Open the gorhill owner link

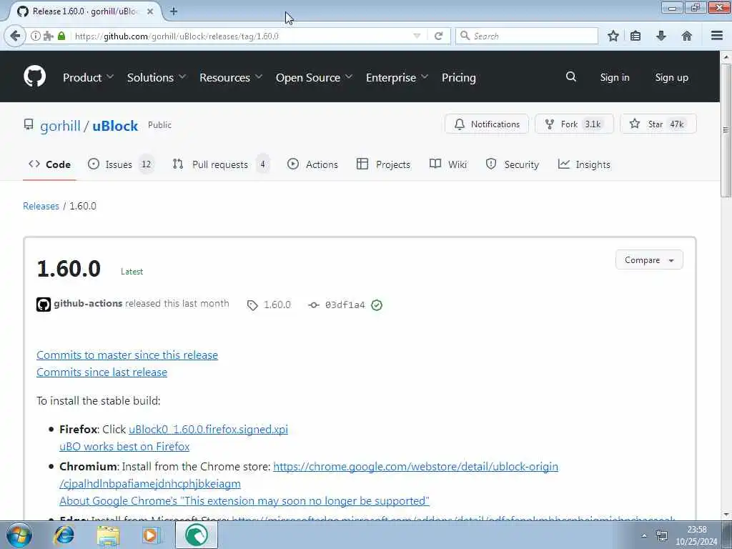[x=60, y=126]
